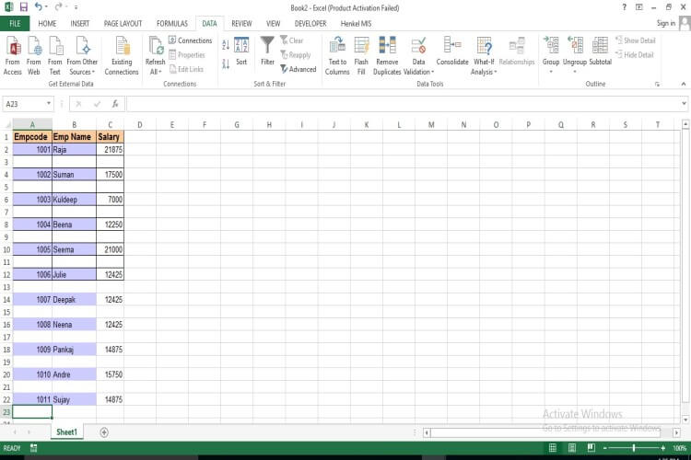691x460 pixels.
Task: Open Existing Connections
Action: click(122, 55)
